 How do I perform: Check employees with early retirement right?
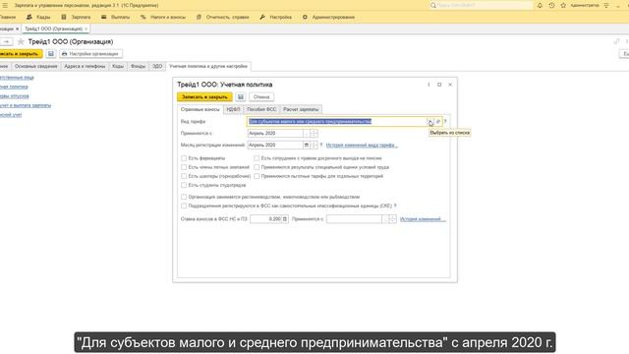(257, 158)
